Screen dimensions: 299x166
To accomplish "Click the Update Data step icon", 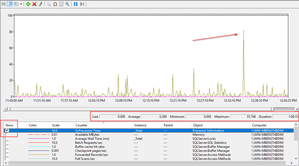I will coord(82,4).
